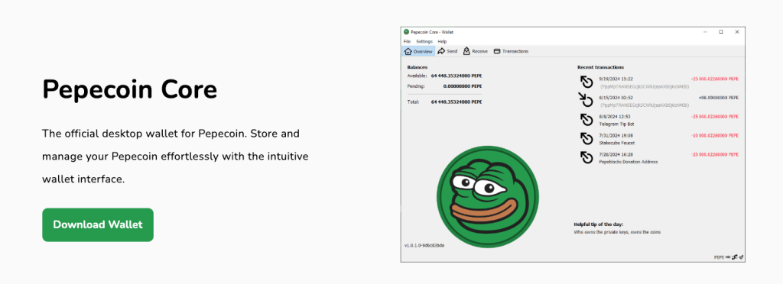Open the Help menu
783x284 pixels.
click(442, 41)
